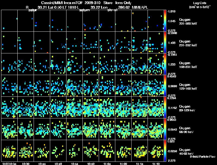
Task: Select the 10:54 time axis marker
Action: pos(74,164)
